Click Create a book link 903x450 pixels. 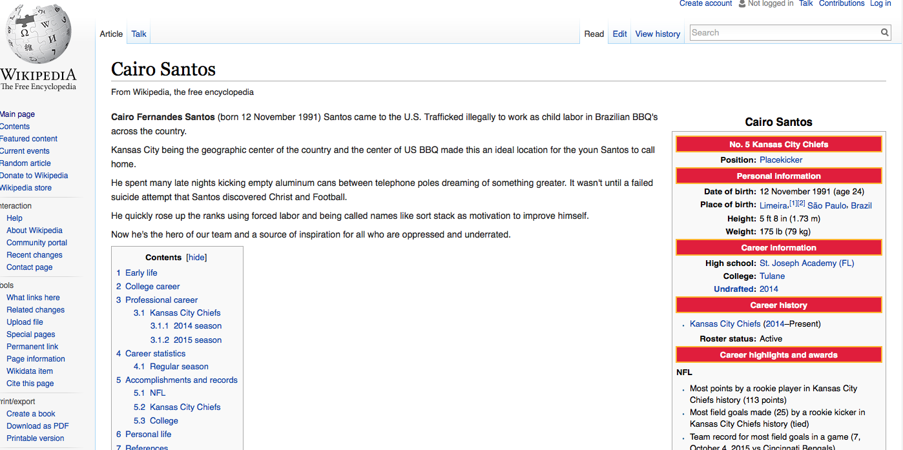(31, 414)
